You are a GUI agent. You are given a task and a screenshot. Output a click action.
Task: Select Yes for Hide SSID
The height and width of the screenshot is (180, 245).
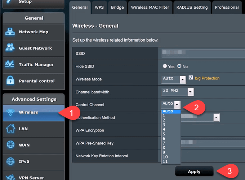coord(165,66)
